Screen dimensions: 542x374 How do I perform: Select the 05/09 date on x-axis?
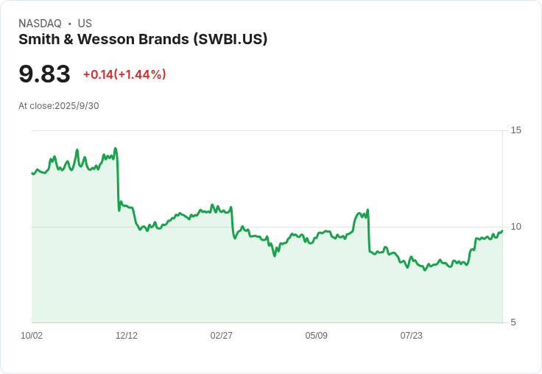point(317,336)
